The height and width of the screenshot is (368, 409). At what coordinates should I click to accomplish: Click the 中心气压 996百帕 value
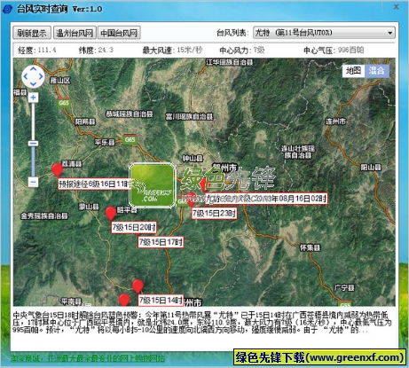(351, 50)
